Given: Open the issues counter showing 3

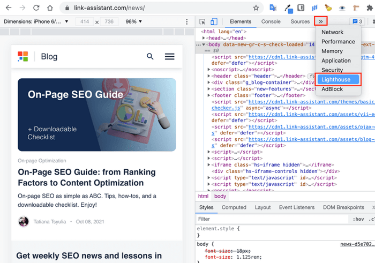Looking at the screenshot, I should click(x=357, y=22).
